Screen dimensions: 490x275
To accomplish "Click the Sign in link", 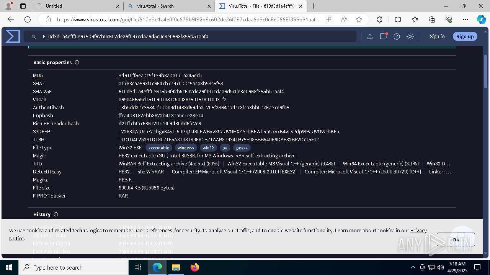I will [x=437, y=37].
